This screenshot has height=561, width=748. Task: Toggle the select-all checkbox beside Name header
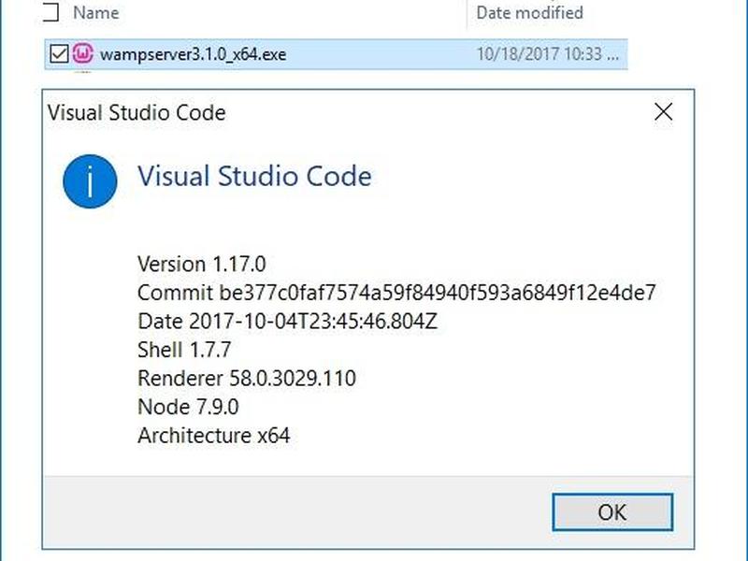(50, 12)
